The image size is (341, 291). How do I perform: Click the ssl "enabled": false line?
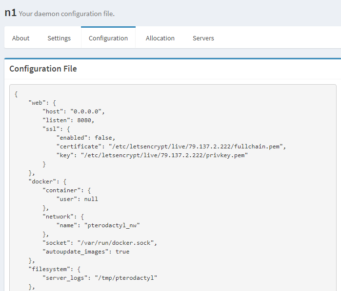pos(86,138)
